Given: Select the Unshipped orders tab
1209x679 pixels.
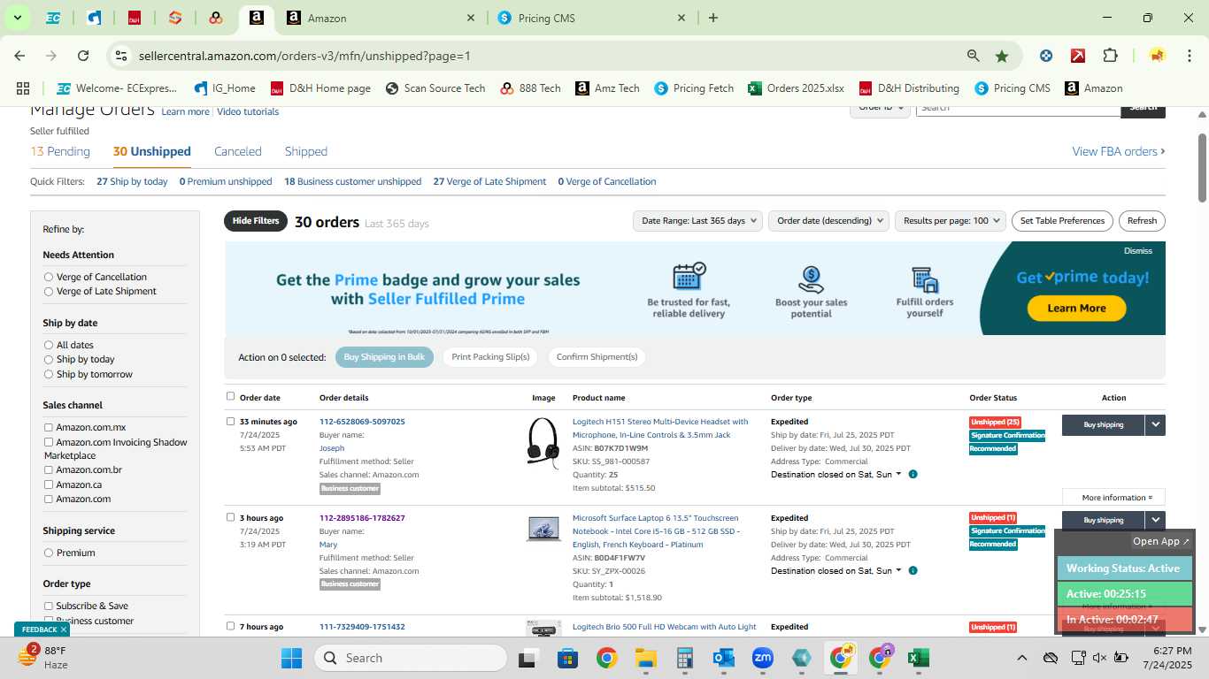Looking at the screenshot, I should pos(152,151).
